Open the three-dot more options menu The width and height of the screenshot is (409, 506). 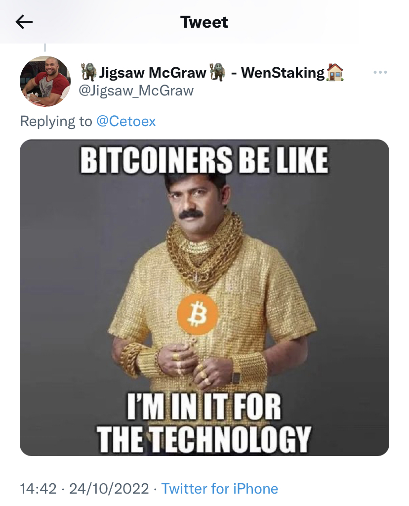coord(380,72)
